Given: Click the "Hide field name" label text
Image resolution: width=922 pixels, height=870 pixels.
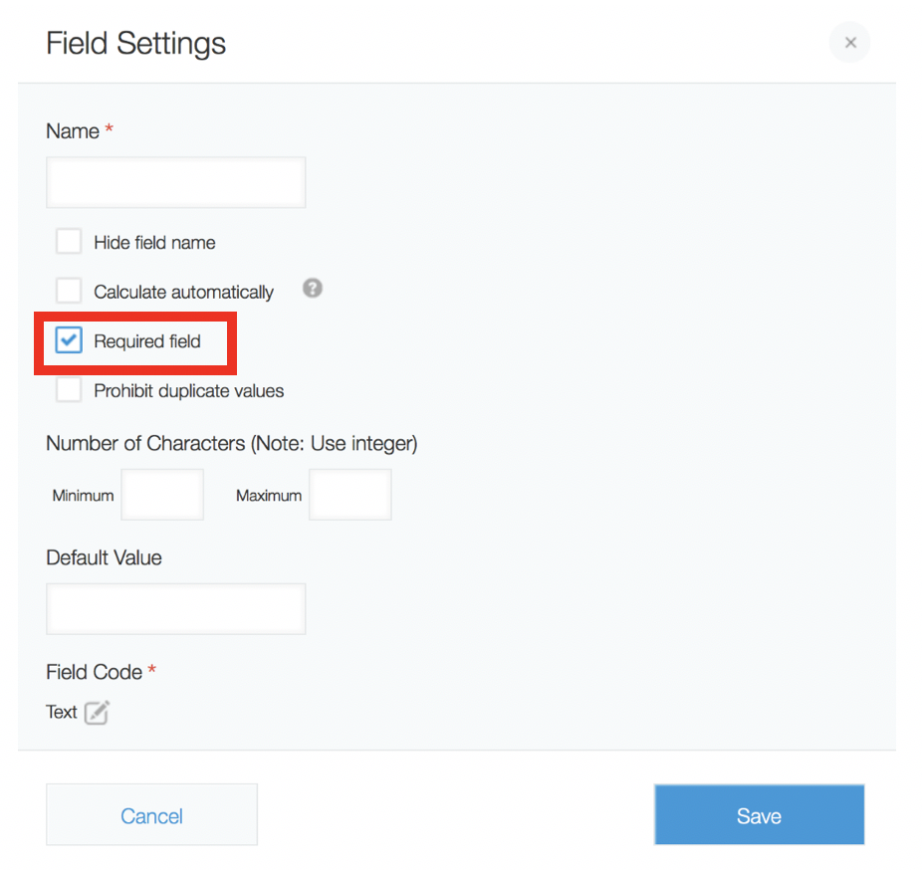Looking at the screenshot, I should click(154, 243).
